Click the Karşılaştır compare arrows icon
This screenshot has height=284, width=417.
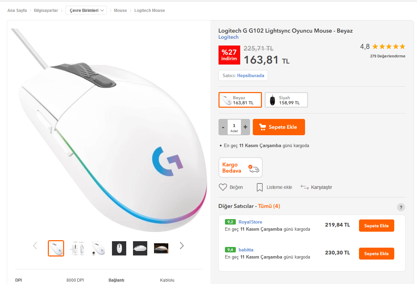point(304,187)
